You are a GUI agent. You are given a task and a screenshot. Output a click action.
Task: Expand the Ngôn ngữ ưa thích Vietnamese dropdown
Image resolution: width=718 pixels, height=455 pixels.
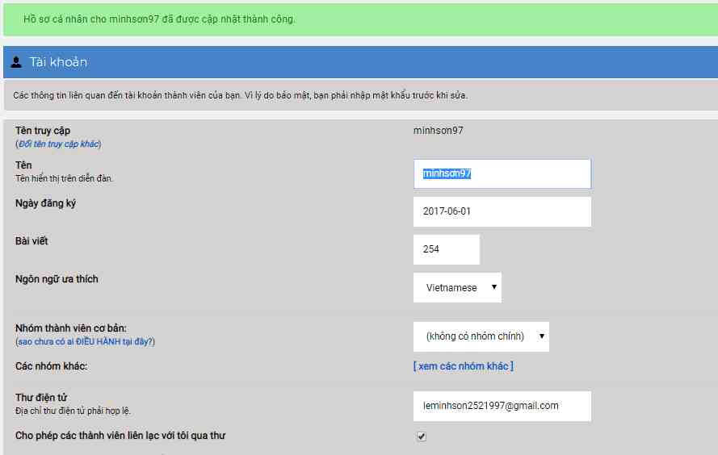click(457, 288)
